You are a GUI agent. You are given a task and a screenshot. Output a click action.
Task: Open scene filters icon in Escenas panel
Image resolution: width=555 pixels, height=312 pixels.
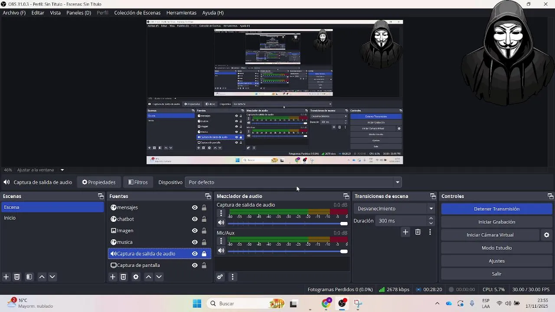coord(29,277)
